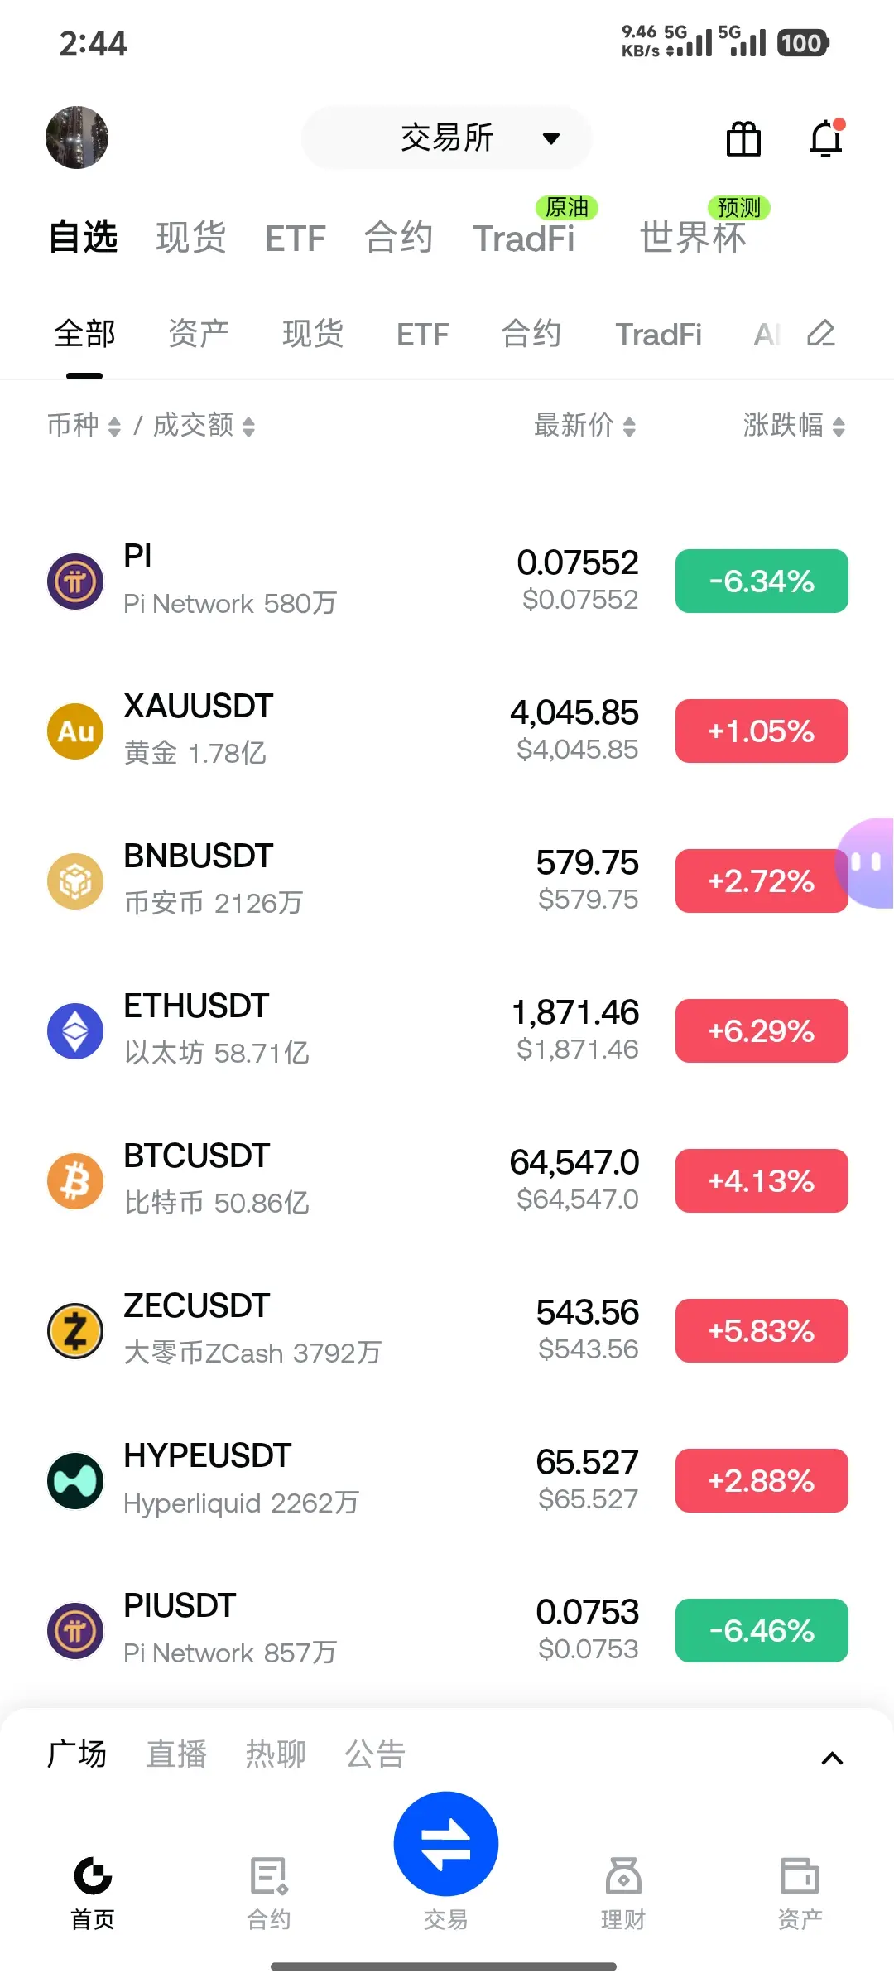This screenshot has width=894, height=1988.
Task: Open the notifications bell
Action: 826,138
